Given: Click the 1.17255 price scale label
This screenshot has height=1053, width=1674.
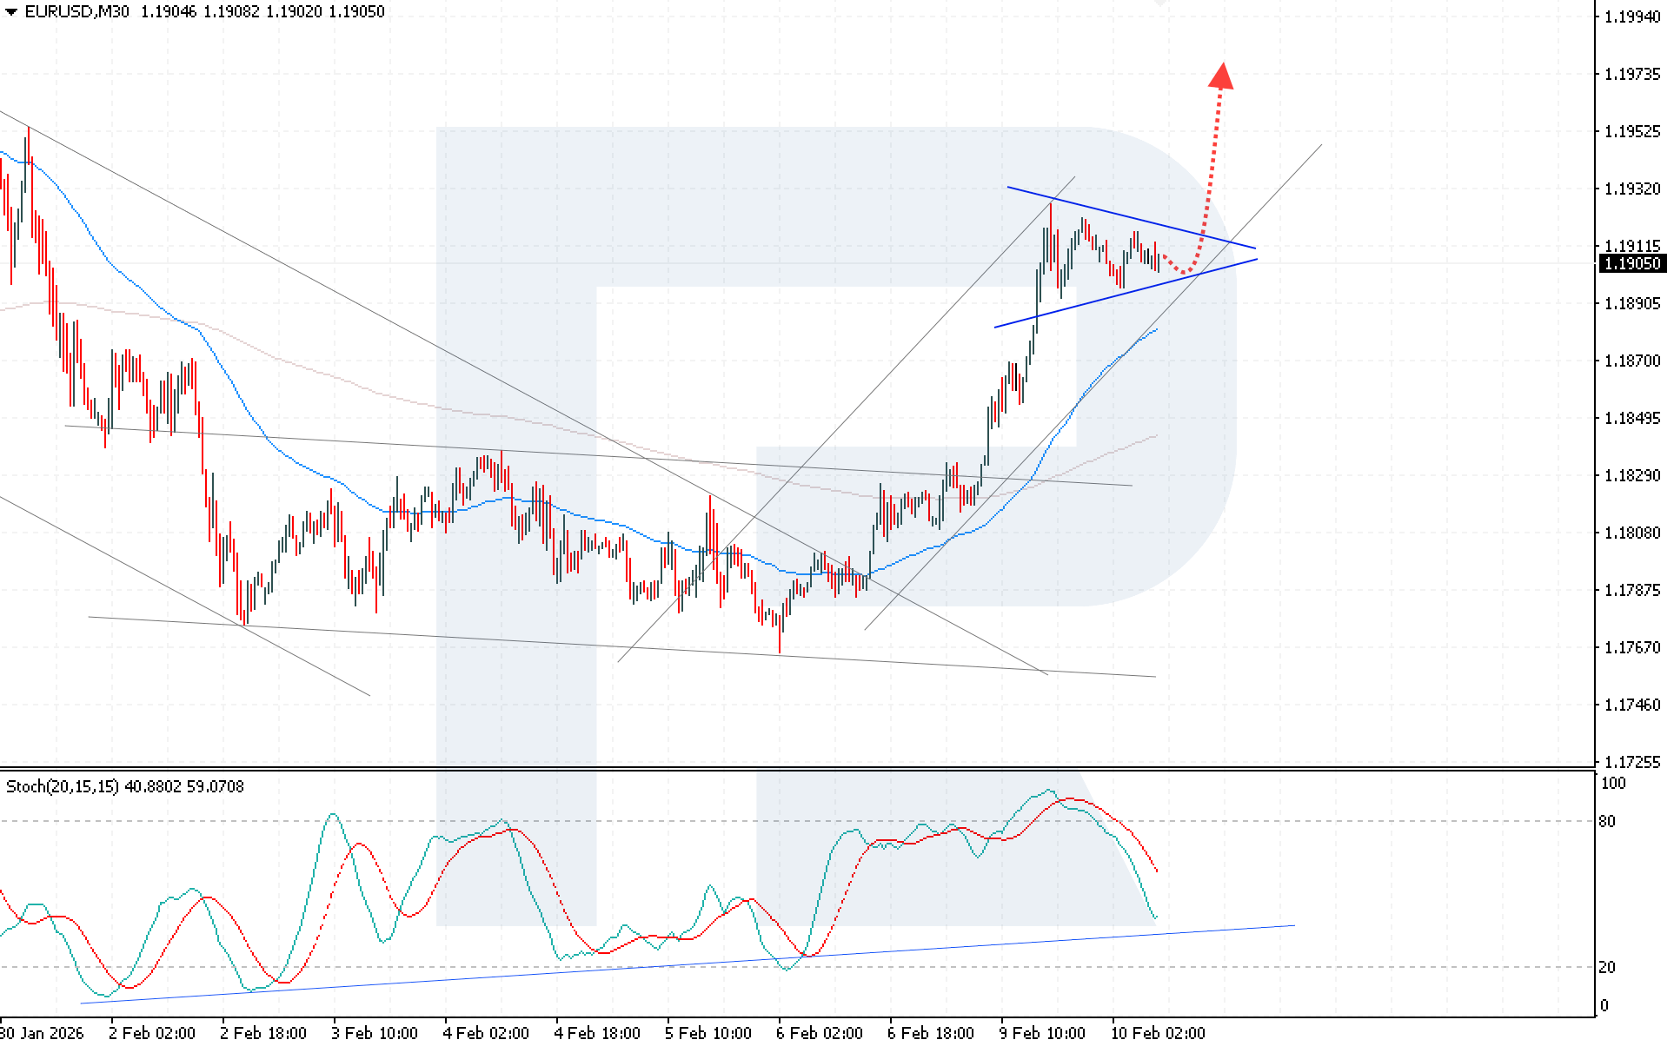Looking at the screenshot, I should pos(1631,763).
